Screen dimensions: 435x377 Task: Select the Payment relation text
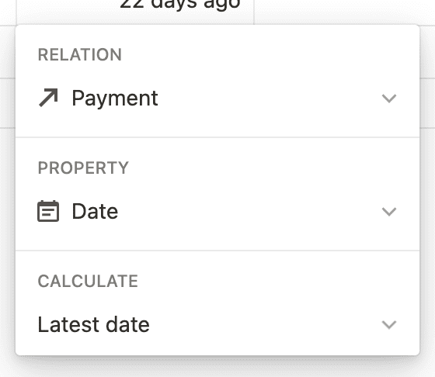tap(115, 99)
